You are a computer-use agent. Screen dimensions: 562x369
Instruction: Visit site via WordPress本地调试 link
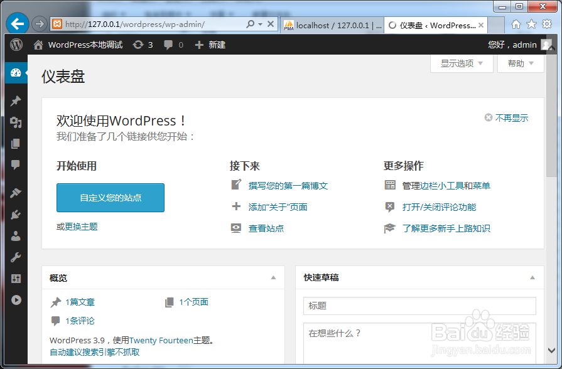(x=78, y=45)
